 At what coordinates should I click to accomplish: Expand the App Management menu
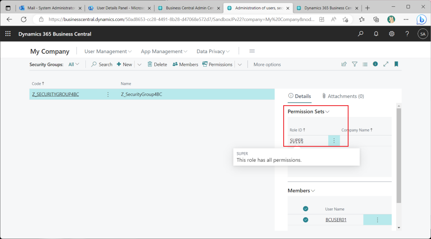pyautogui.click(x=164, y=51)
